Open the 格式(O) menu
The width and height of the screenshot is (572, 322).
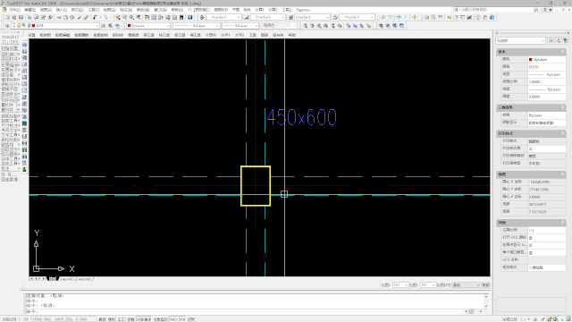click(x=78, y=10)
